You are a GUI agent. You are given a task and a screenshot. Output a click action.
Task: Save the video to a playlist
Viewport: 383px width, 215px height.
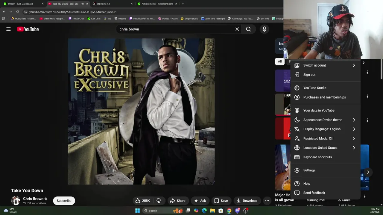[x=221, y=201]
